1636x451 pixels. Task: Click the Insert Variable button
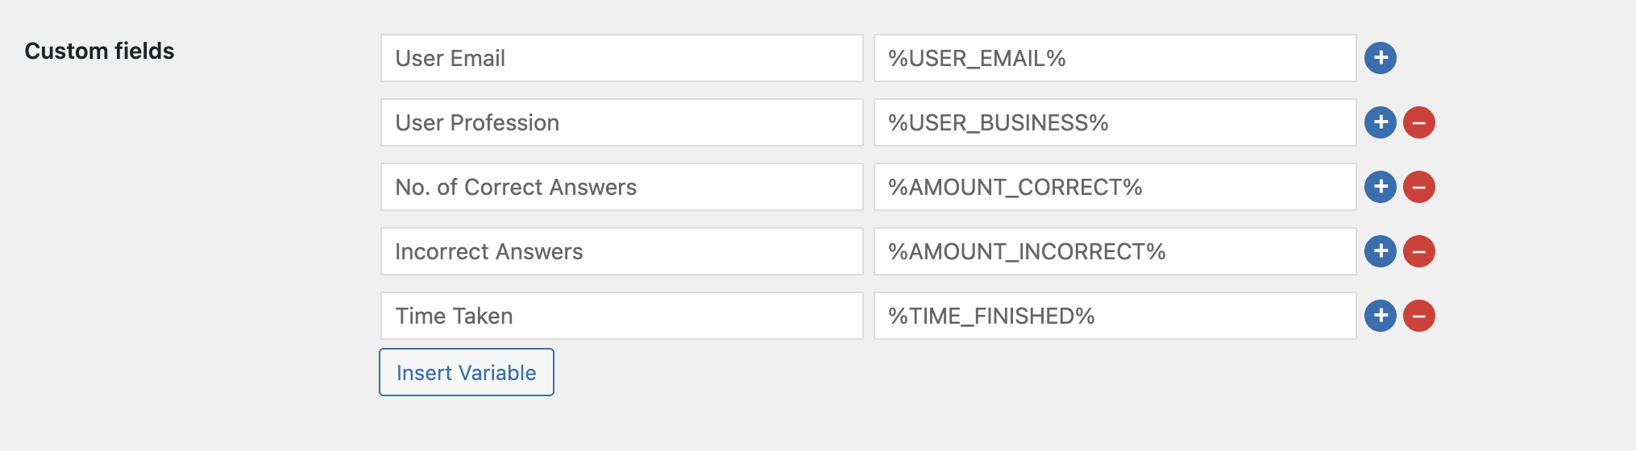click(466, 372)
